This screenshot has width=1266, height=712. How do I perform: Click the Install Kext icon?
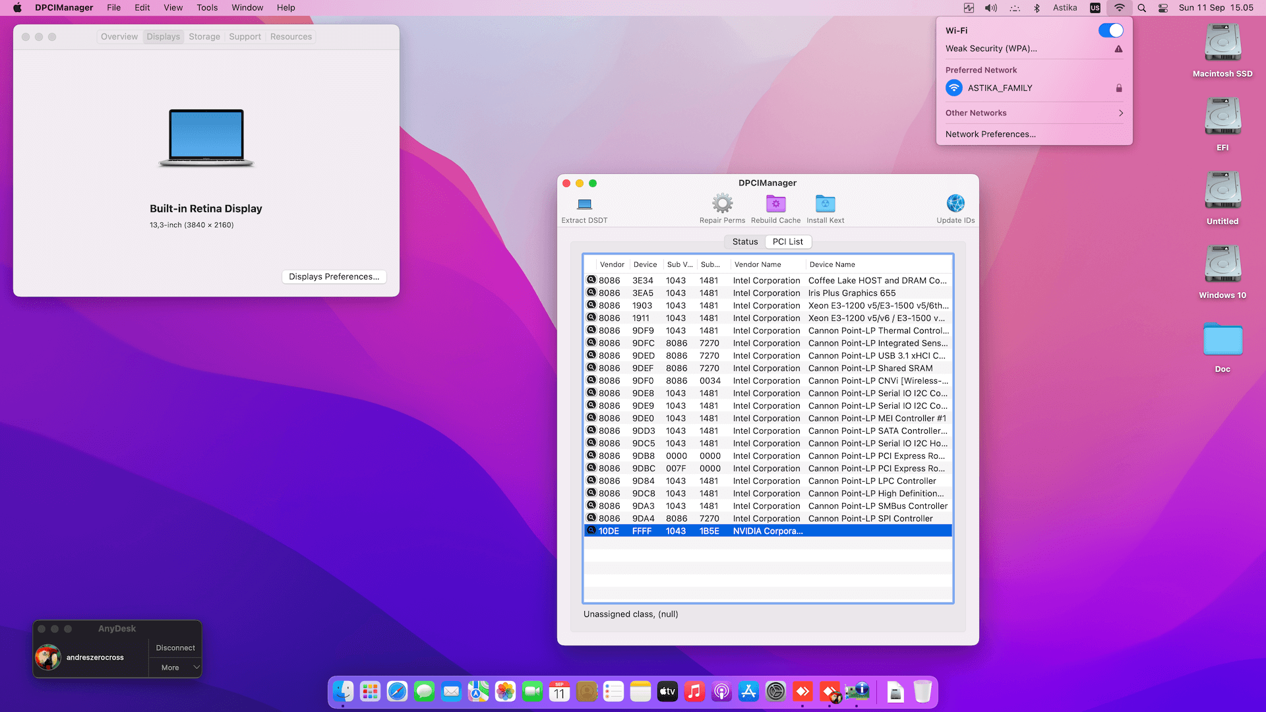tap(825, 204)
